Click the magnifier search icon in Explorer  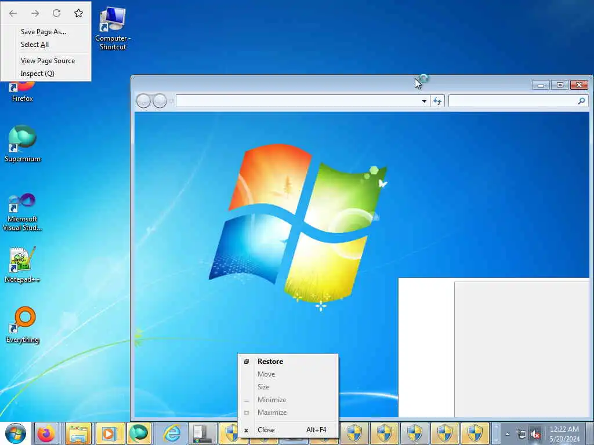tap(581, 101)
